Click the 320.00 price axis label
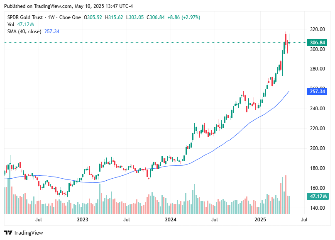The image size is (335, 240). click(318, 29)
